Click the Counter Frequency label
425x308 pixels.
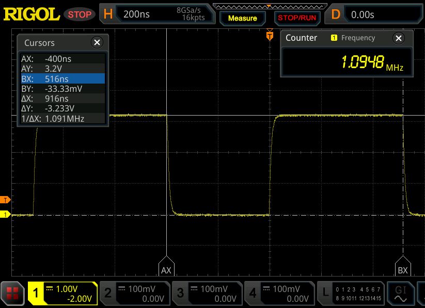point(358,38)
